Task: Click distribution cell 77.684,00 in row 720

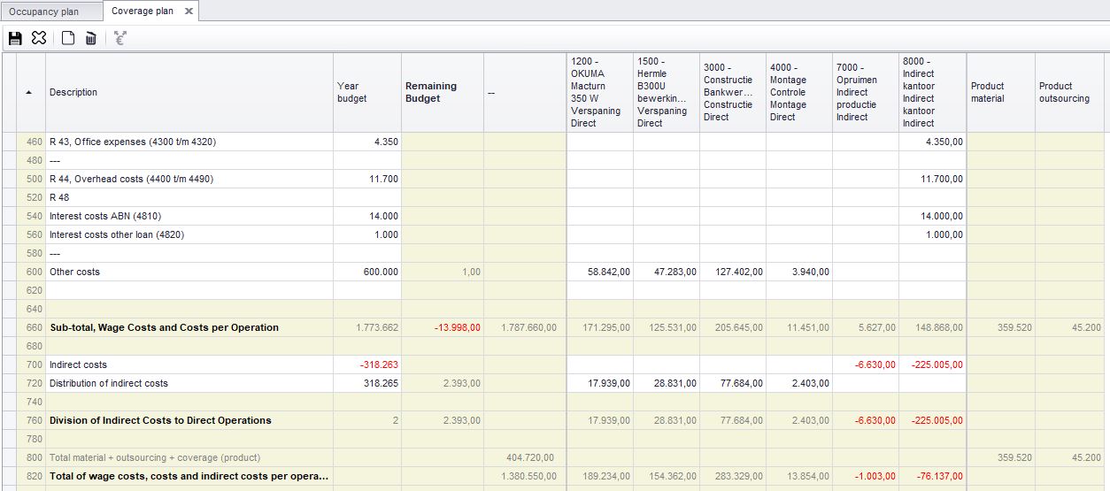Action: (x=733, y=383)
